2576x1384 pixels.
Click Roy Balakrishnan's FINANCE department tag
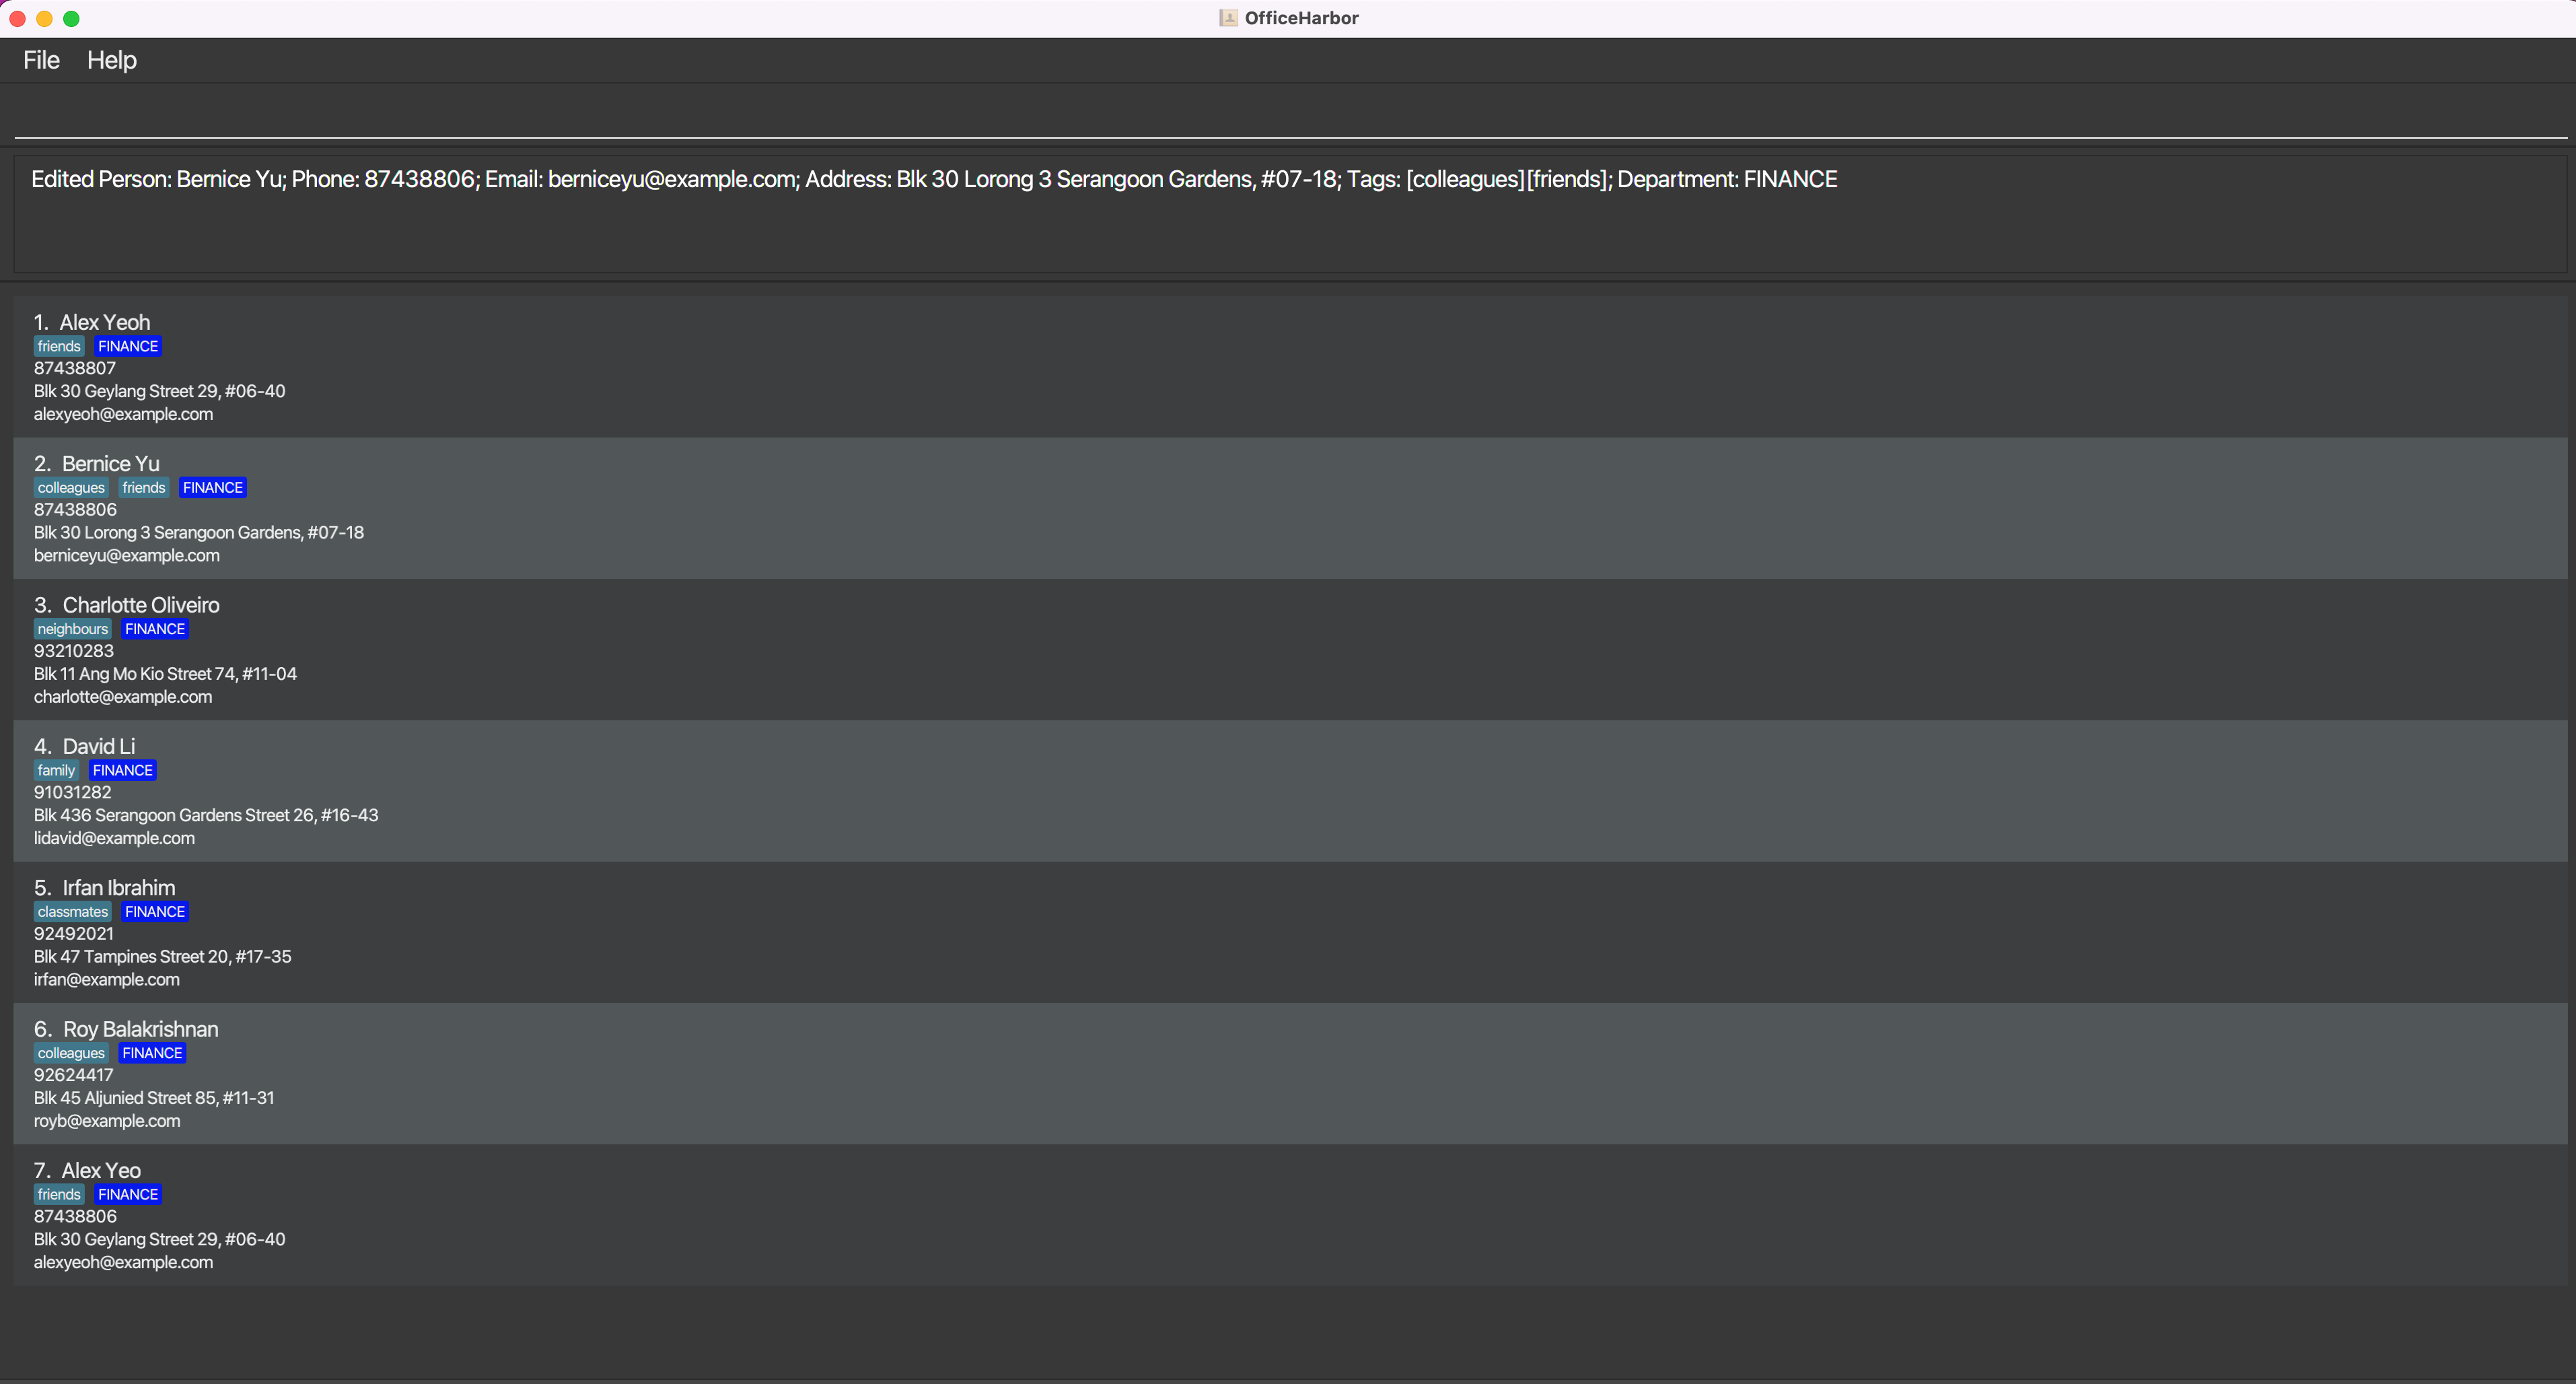(152, 1053)
